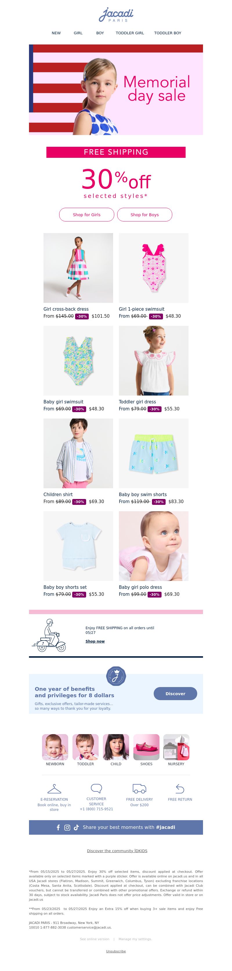Click the Jacadi Paris logo
232x971 pixels.
point(116,15)
